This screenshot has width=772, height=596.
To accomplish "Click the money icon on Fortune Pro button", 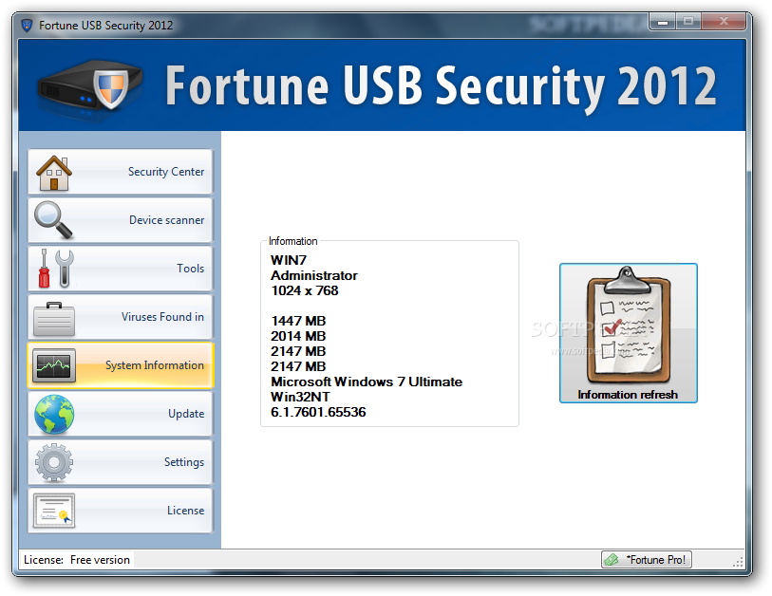I will 612,560.
